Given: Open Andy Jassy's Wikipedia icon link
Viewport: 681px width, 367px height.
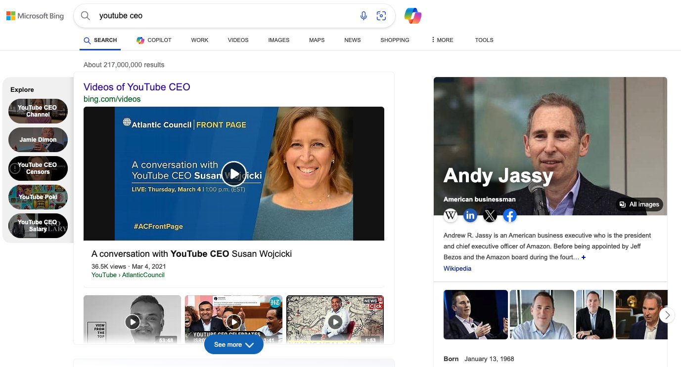Looking at the screenshot, I should coord(451,215).
